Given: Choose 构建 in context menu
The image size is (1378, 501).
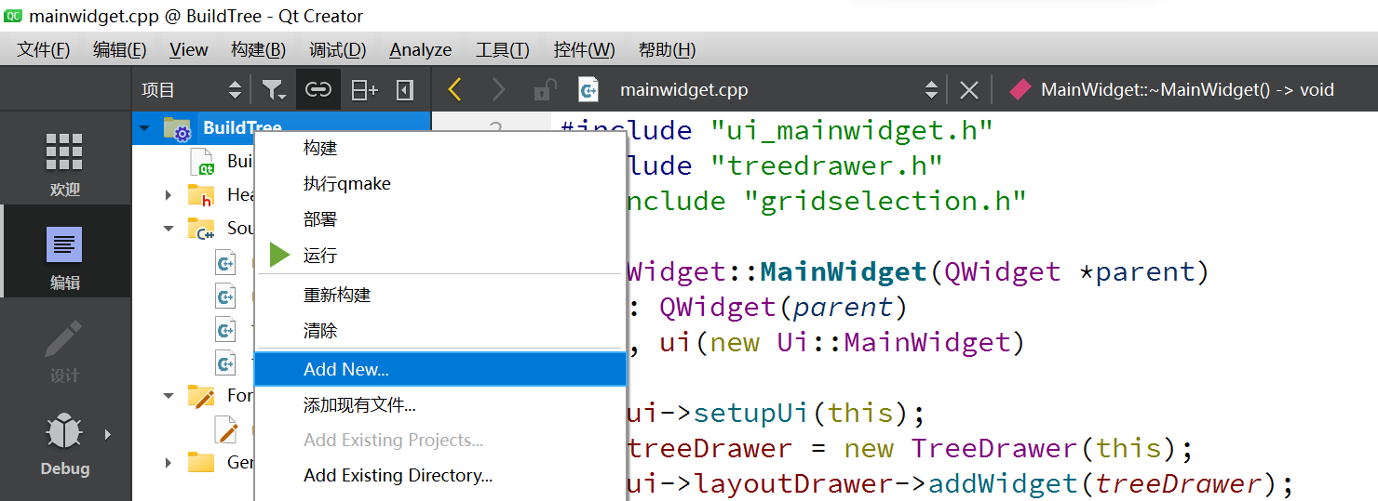Looking at the screenshot, I should (x=439, y=148).
